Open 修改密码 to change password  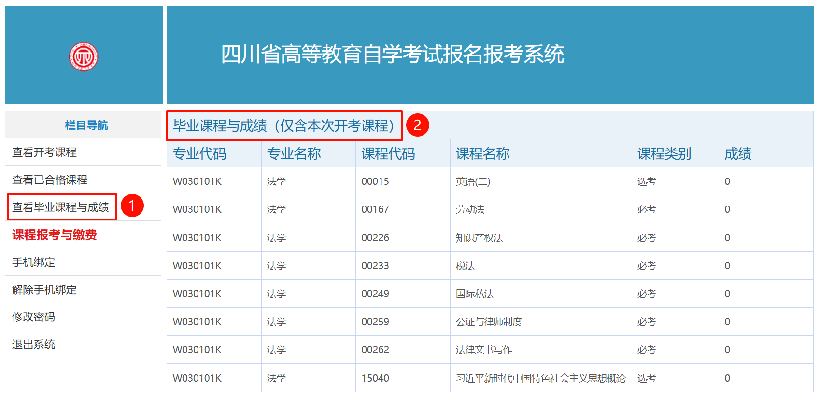pyautogui.click(x=34, y=317)
